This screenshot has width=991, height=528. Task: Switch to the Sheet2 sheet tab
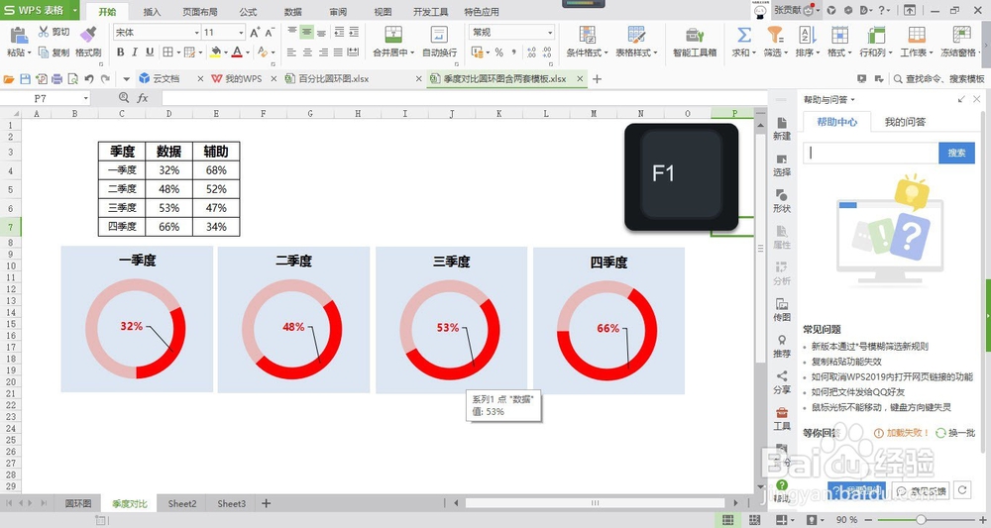pos(182,503)
